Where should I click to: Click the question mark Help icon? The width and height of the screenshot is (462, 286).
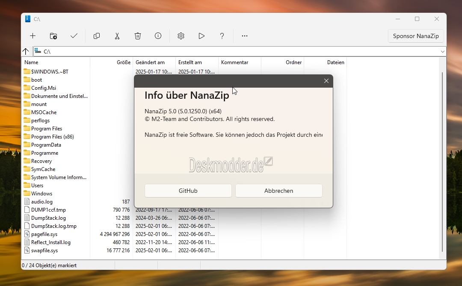[x=222, y=36]
